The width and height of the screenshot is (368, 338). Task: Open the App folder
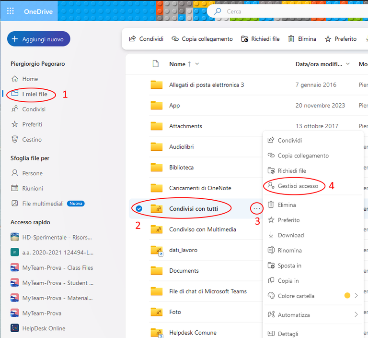tap(174, 106)
